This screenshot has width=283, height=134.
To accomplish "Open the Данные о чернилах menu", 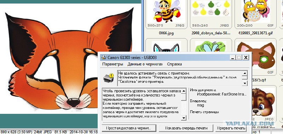I will (x=145, y=64).
